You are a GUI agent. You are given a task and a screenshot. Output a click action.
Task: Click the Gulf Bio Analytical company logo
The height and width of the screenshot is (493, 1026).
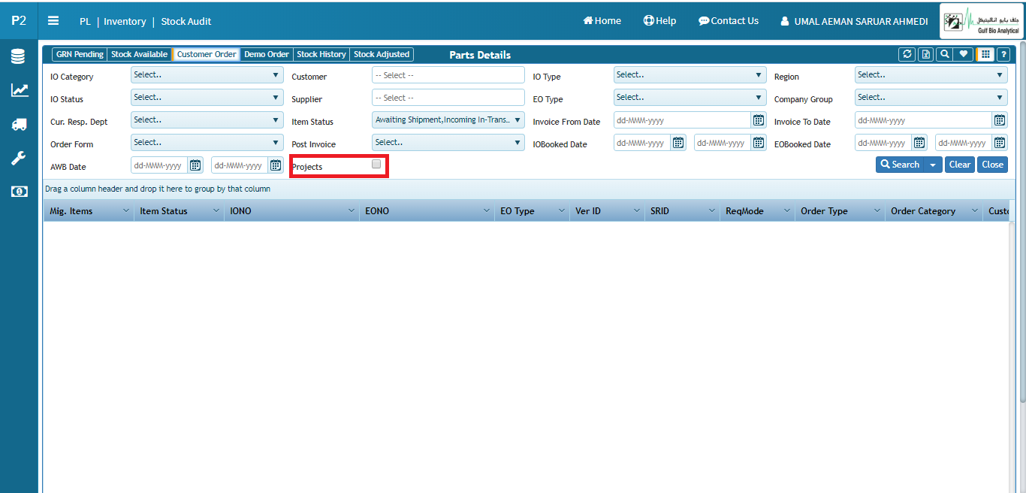(981, 21)
